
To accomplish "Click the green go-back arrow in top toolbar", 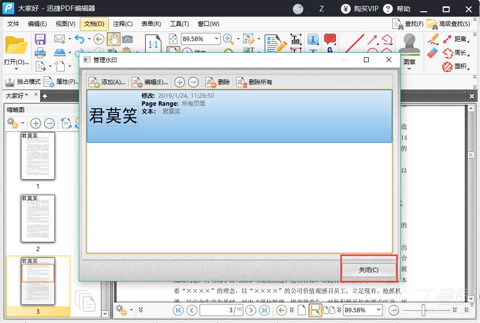I will coord(99,39).
